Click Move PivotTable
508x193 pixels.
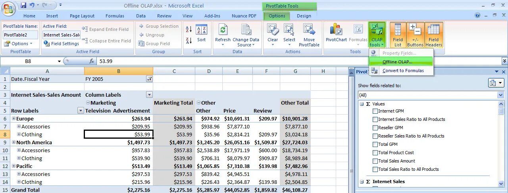tap(309, 35)
